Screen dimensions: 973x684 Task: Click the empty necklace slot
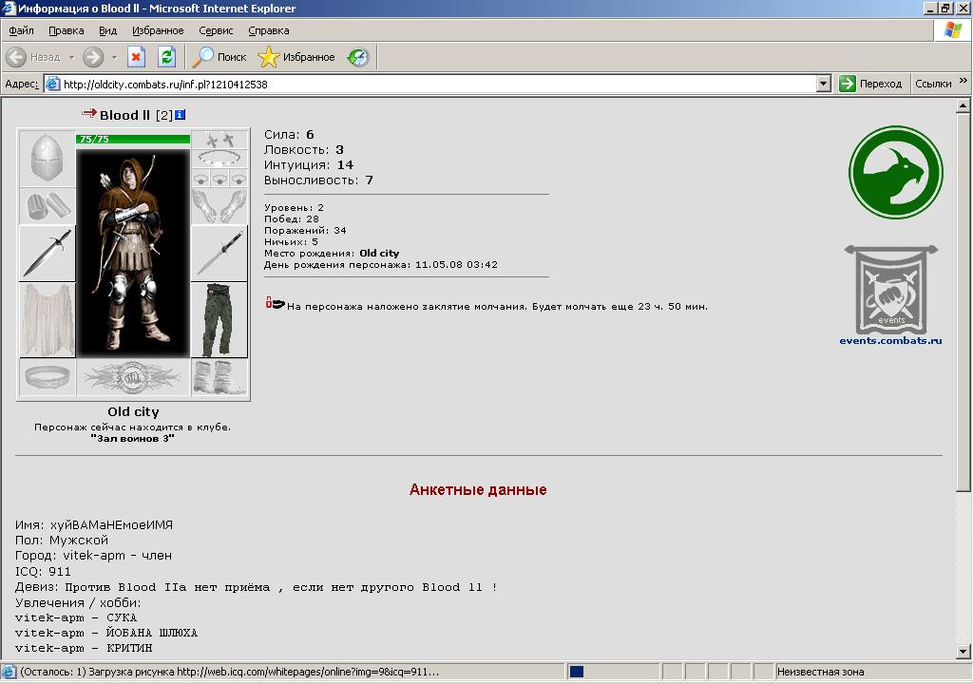tap(219, 159)
